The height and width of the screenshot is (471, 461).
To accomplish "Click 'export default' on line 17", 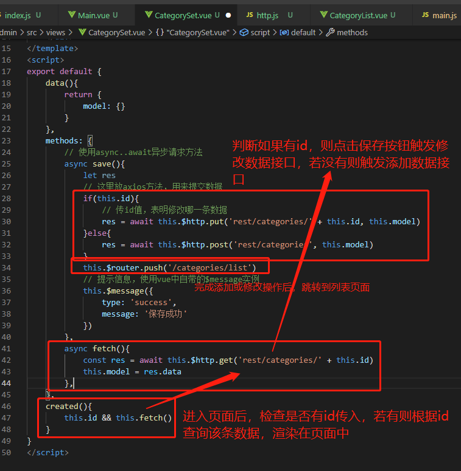I will coord(60,72).
